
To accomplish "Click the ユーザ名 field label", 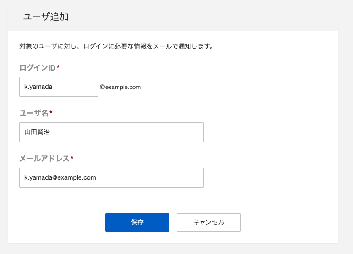I will click(34, 113).
